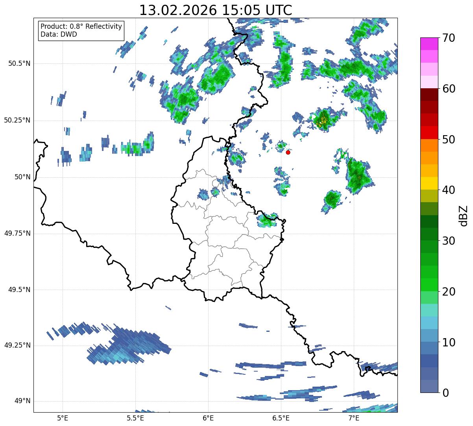Click the colorbar 40 tick label
Image resolution: width=473 pixels, height=426 pixels.
click(x=448, y=190)
